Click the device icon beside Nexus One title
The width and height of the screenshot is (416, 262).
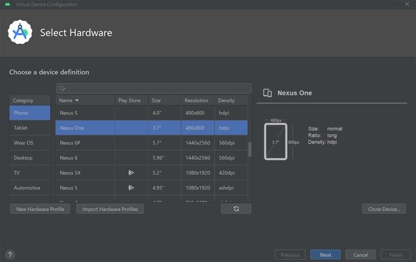[x=267, y=93]
